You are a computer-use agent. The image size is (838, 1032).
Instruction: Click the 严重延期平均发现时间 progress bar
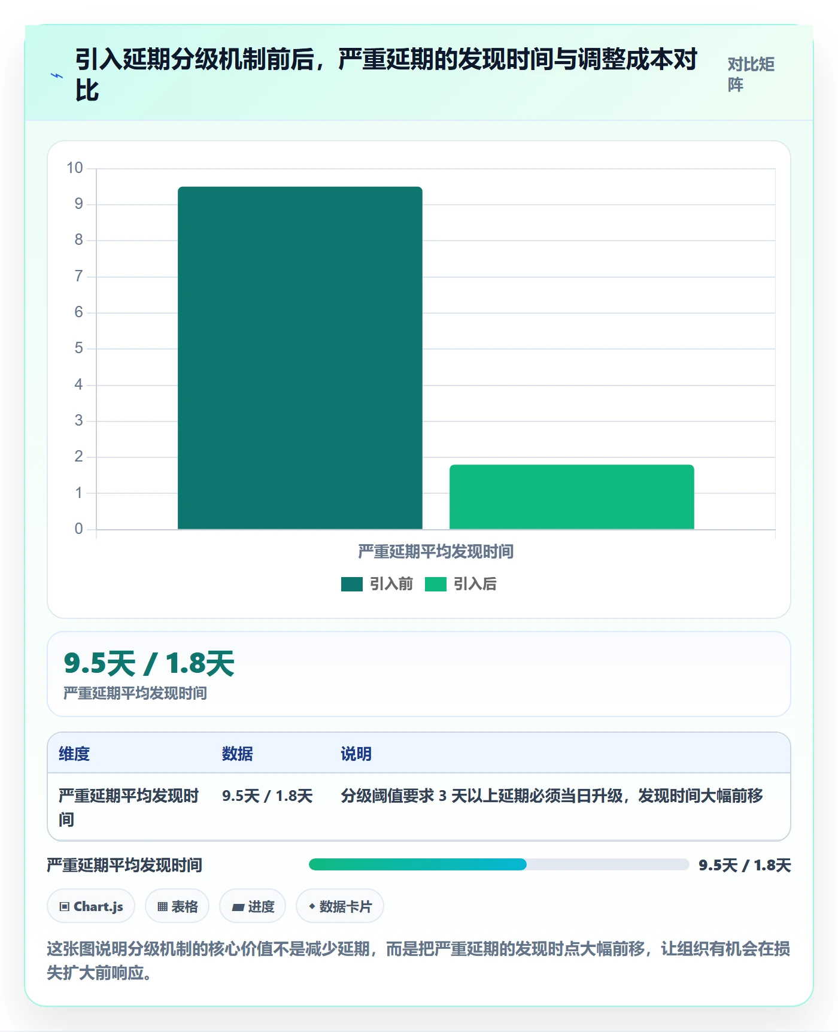click(499, 864)
